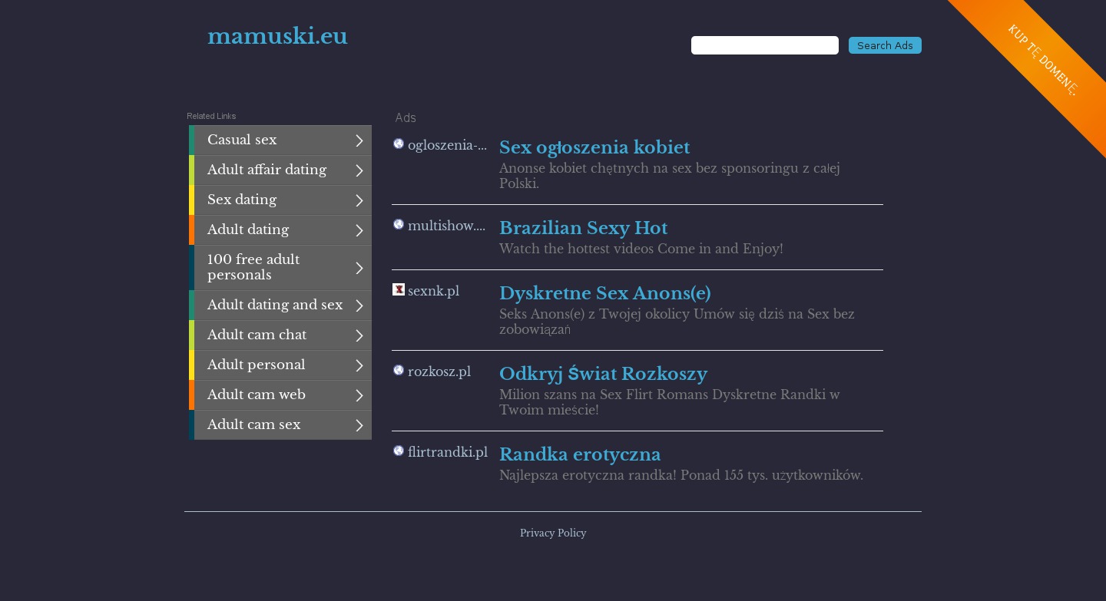Viewport: 1106px width, 601px height.
Task: Open the Privacy Policy link
Action: tap(553, 533)
